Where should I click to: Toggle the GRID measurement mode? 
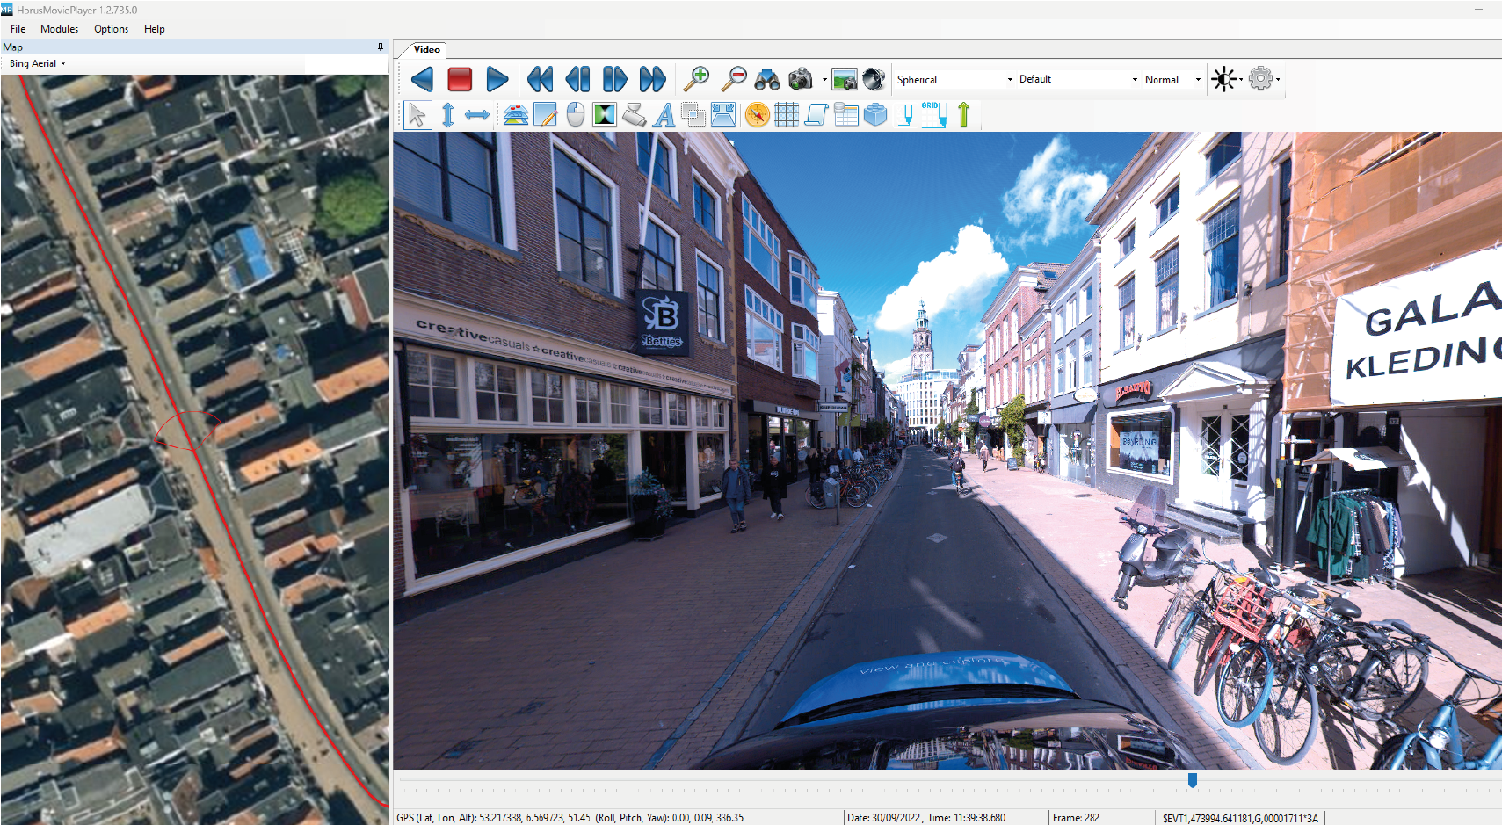[932, 114]
